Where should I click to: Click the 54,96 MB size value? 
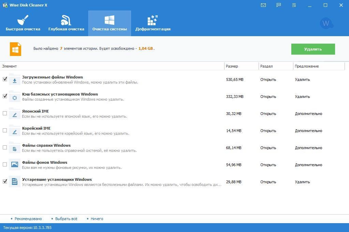coord(234,165)
